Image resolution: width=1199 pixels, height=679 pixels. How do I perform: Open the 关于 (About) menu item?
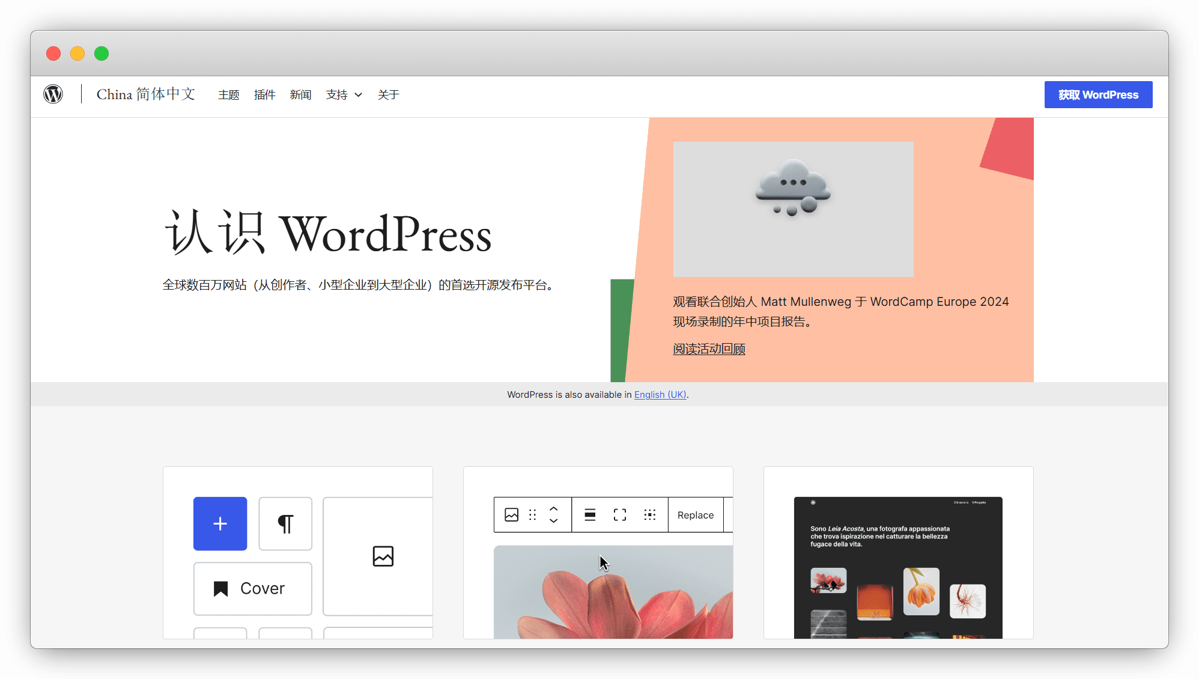pos(388,95)
